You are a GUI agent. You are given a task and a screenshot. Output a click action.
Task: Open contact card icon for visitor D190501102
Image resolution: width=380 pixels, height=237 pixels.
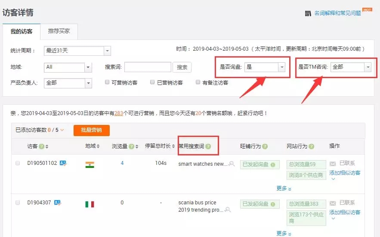click(63, 163)
